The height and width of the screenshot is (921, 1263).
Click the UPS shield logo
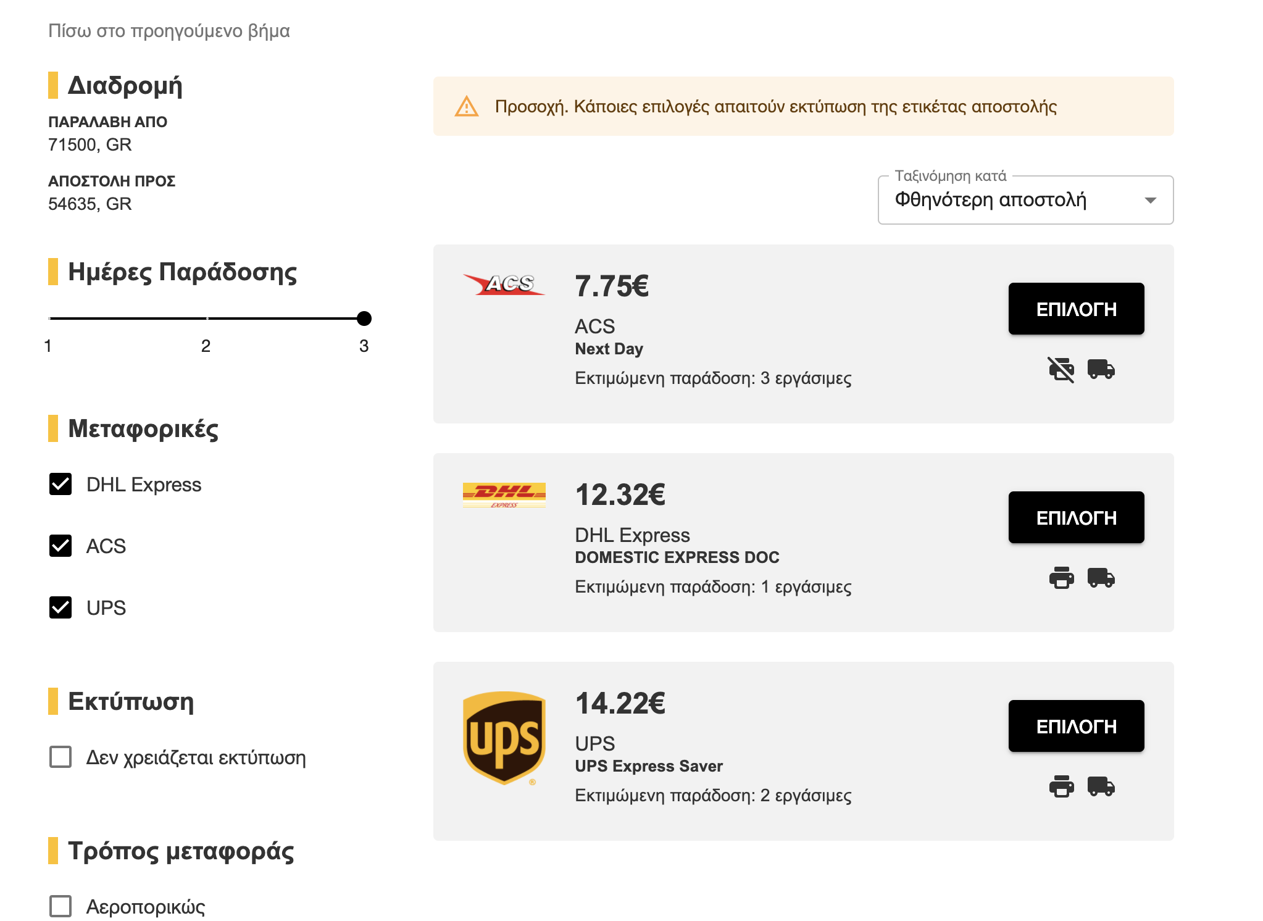(x=504, y=738)
